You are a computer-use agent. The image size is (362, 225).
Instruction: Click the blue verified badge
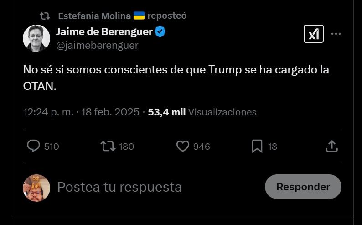(x=160, y=31)
